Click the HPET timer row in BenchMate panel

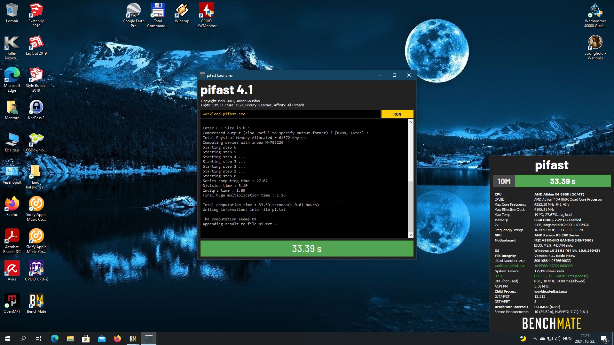pos(541,276)
